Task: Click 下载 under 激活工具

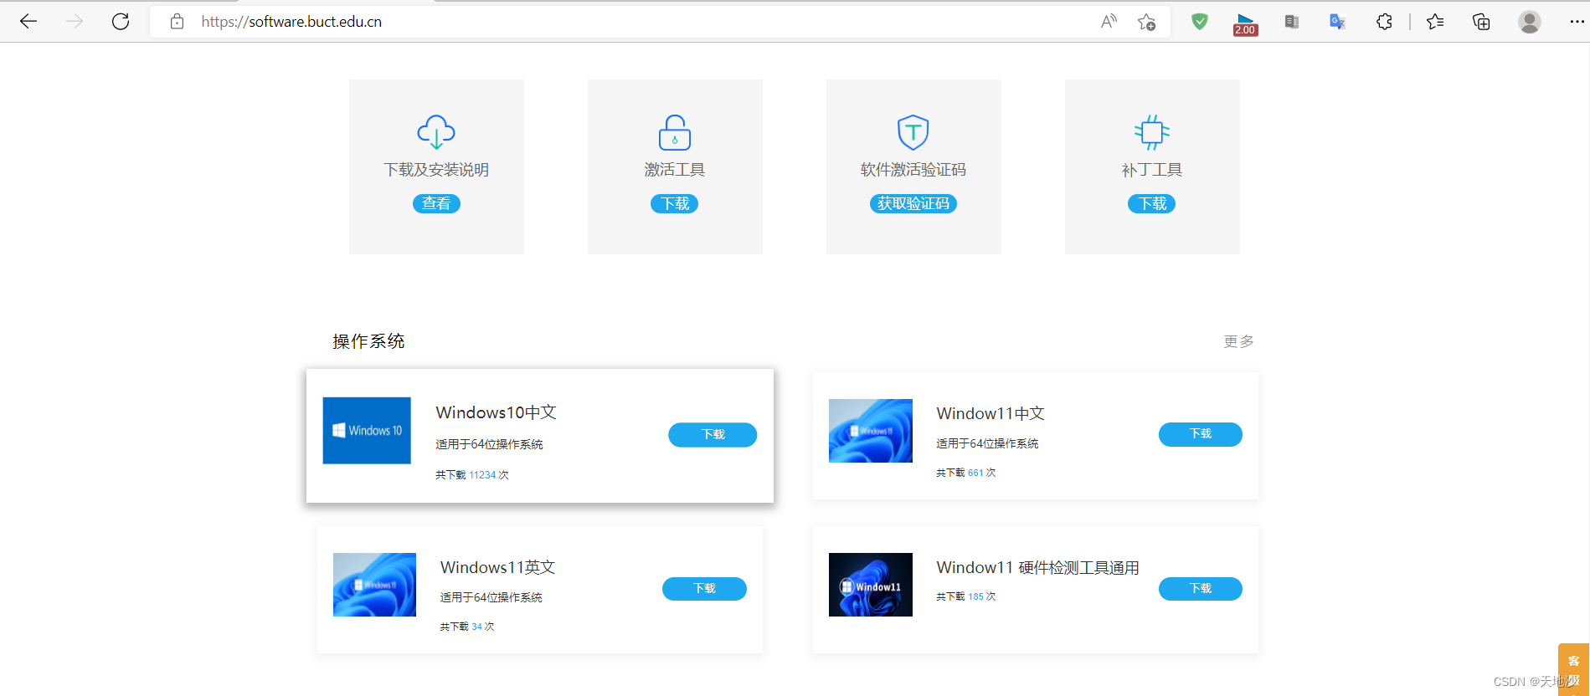Action: [x=675, y=203]
